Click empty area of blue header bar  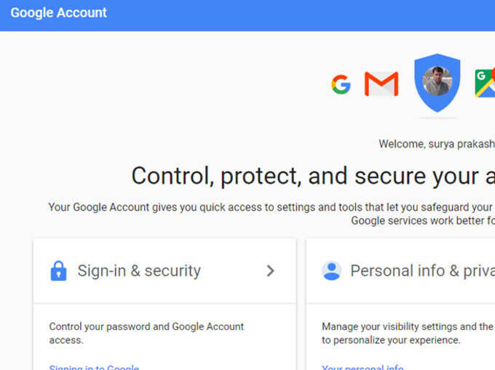coord(284,15)
